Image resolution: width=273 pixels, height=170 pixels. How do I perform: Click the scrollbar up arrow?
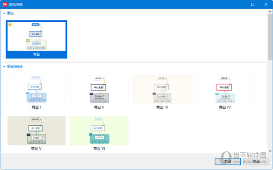click(270, 12)
